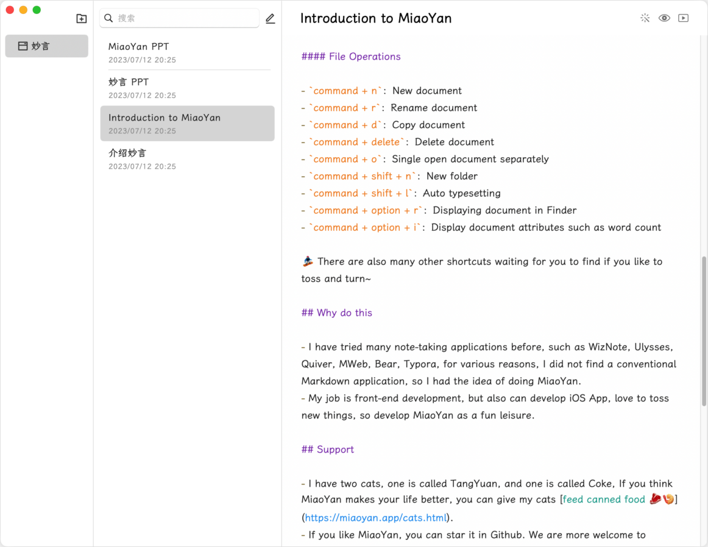Click the text 'Auto typesetting'
Viewport: 708px width, 547px height.
coord(461,194)
